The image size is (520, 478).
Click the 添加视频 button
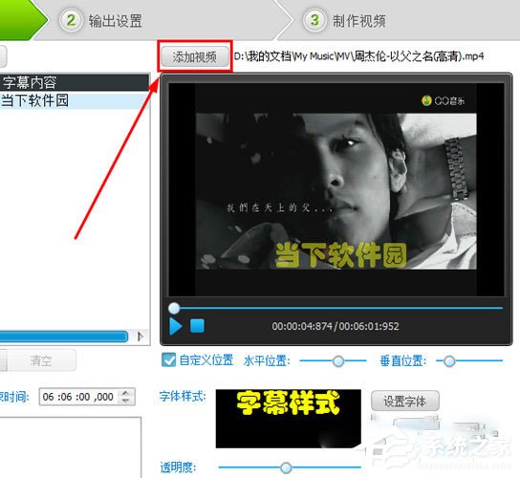pos(195,56)
